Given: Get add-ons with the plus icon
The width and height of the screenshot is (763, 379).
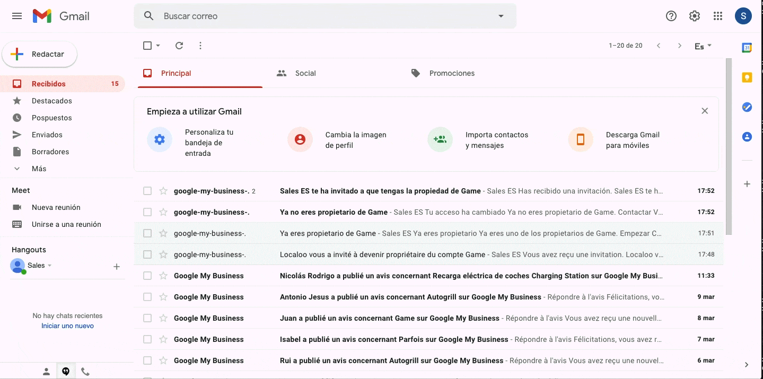Looking at the screenshot, I should pos(747,184).
